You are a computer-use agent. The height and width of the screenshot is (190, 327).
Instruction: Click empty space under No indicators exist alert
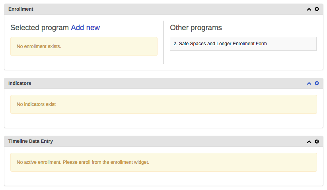pyautogui.click(x=163, y=121)
